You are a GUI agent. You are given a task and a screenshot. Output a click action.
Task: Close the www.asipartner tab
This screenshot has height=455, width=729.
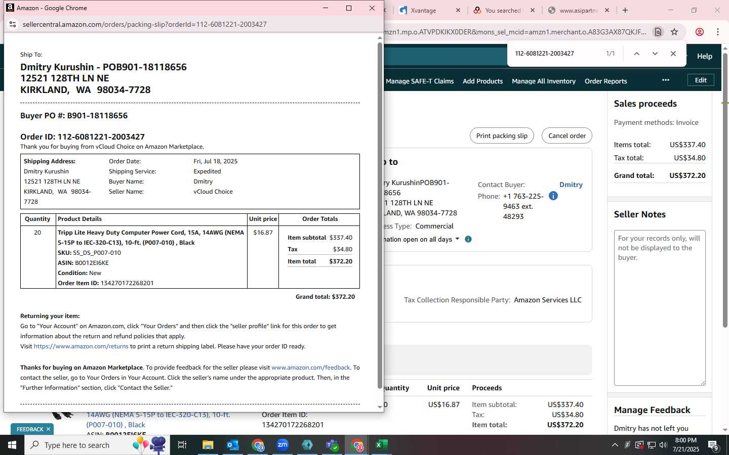coord(607,10)
